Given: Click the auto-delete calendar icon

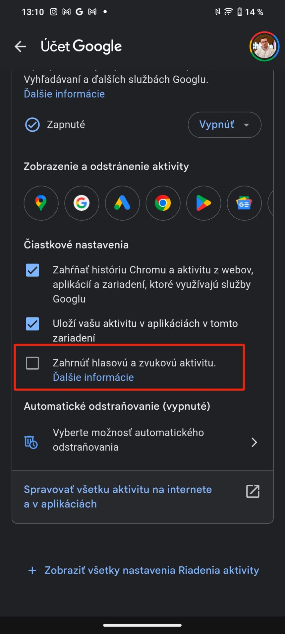Looking at the screenshot, I should point(31,442).
